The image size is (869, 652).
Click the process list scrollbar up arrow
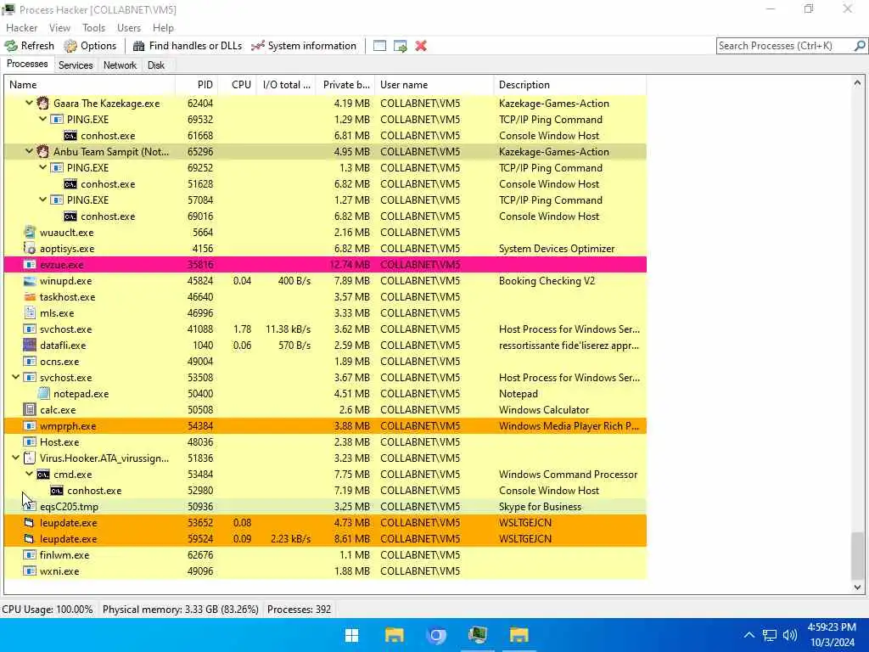click(857, 82)
